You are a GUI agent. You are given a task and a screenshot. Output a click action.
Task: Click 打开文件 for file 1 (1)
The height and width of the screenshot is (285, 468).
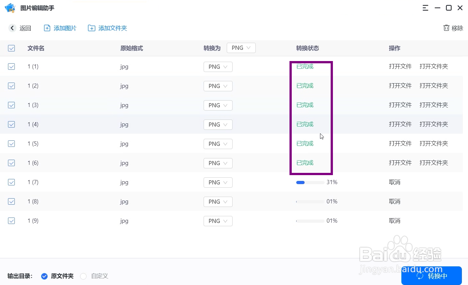pos(400,67)
